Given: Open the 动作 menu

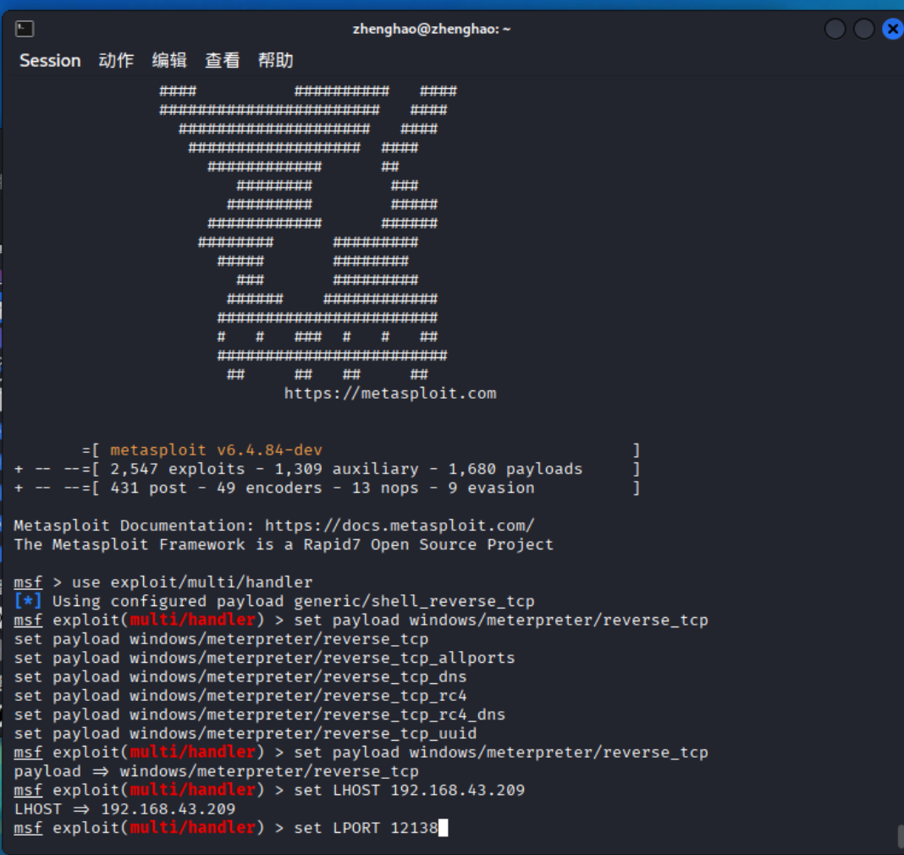Looking at the screenshot, I should pyautogui.click(x=116, y=61).
